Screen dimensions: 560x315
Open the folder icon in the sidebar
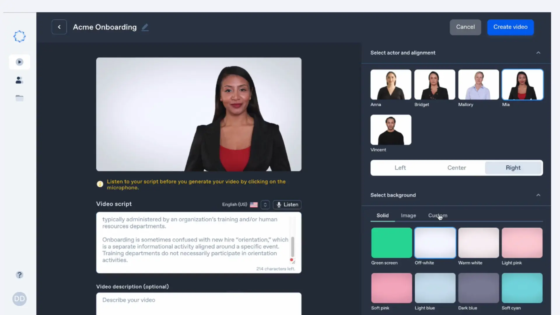point(20,98)
